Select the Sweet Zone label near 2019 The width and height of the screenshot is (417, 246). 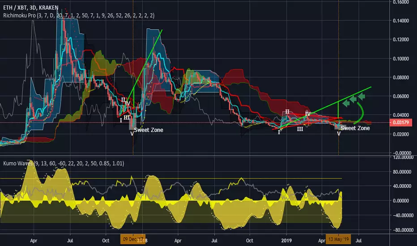pos(355,128)
